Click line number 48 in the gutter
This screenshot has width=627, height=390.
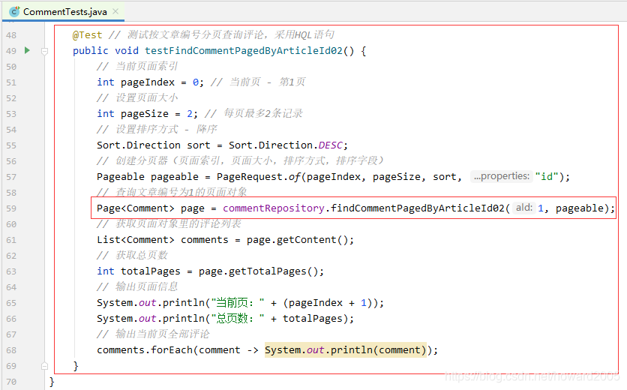(x=11, y=35)
